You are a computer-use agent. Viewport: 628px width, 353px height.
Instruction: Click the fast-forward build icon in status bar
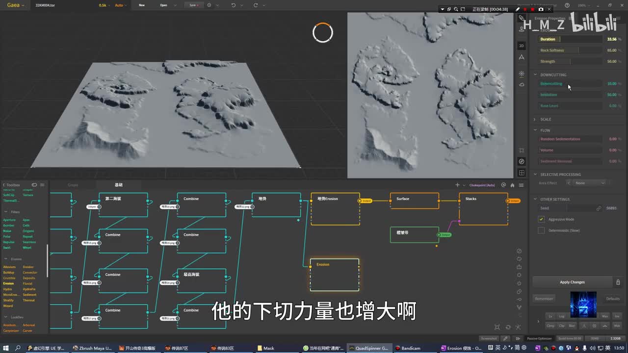pos(518,338)
